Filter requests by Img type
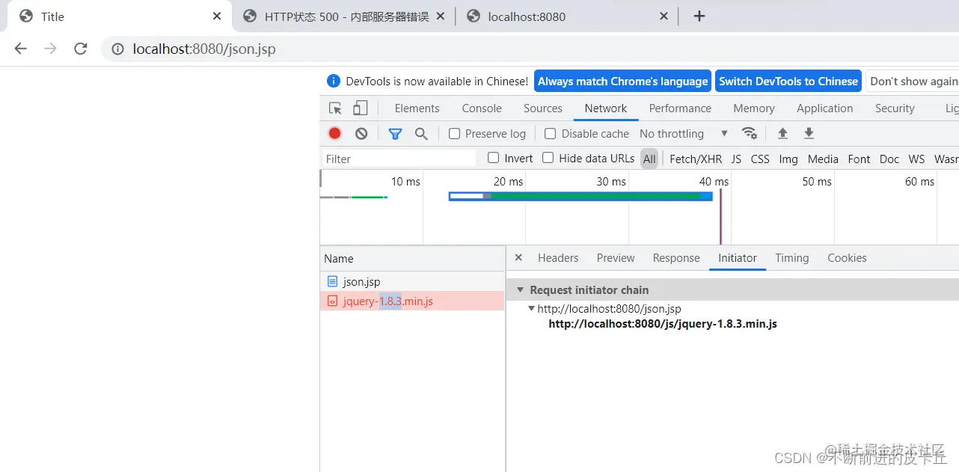 tap(788, 159)
